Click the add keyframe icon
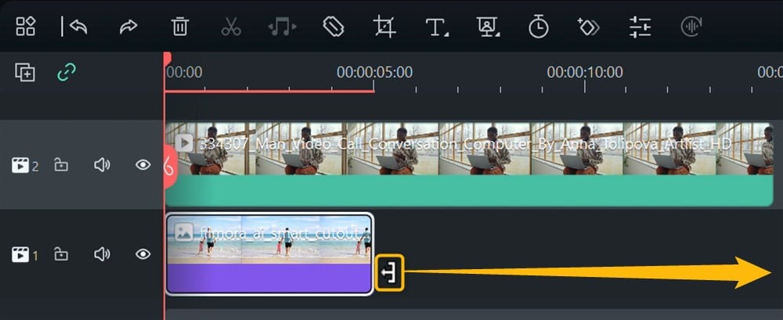The image size is (783, 320). pos(589,27)
